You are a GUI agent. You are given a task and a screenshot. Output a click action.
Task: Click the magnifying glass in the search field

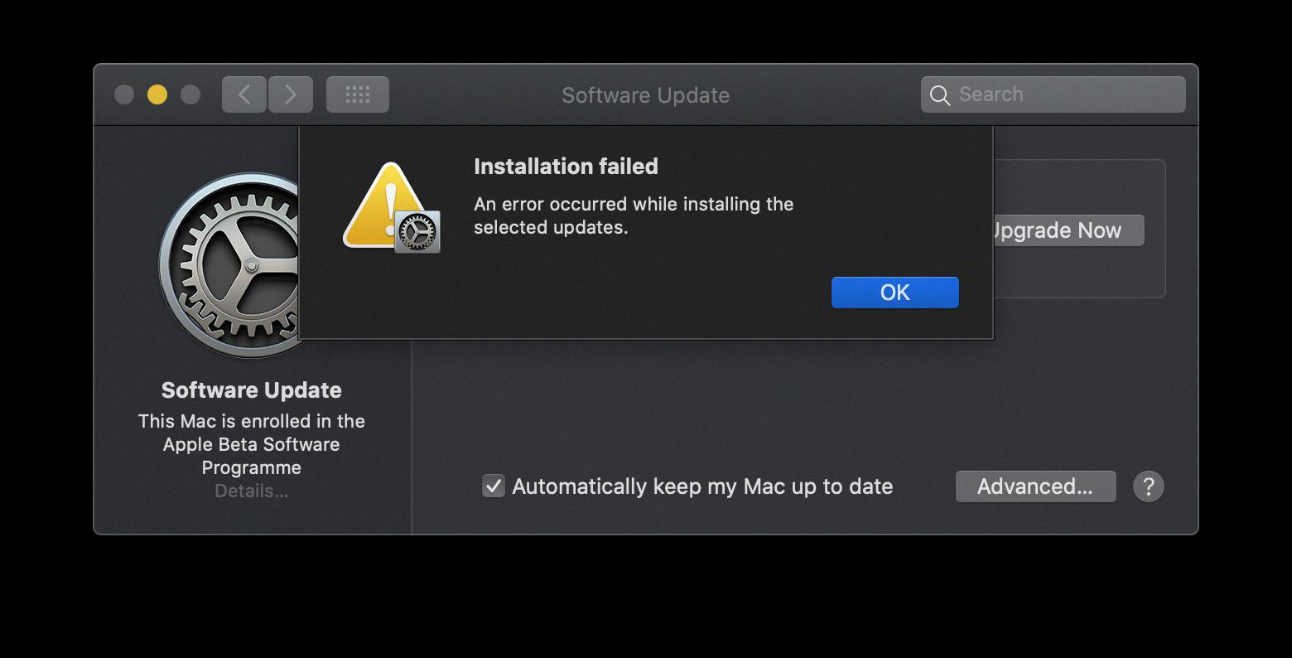tap(940, 94)
